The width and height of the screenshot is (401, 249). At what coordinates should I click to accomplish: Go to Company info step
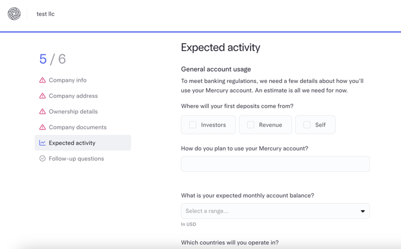click(68, 80)
